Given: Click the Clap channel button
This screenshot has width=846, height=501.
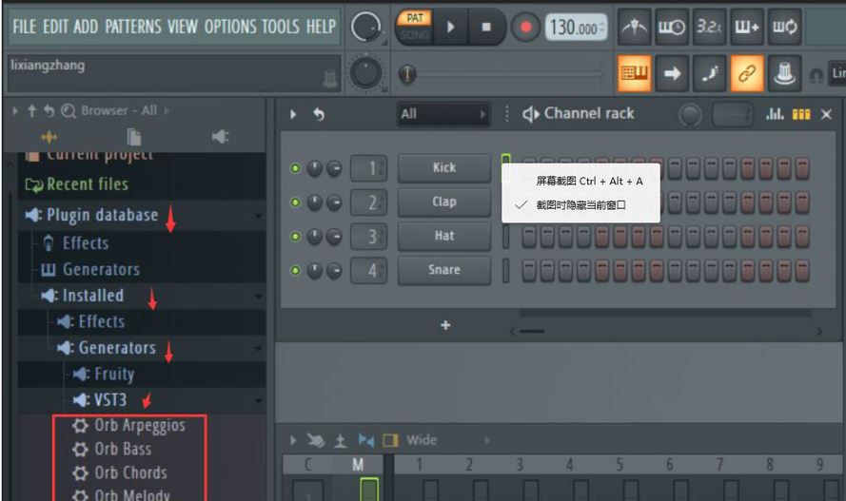Looking at the screenshot, I should point(444,202).
